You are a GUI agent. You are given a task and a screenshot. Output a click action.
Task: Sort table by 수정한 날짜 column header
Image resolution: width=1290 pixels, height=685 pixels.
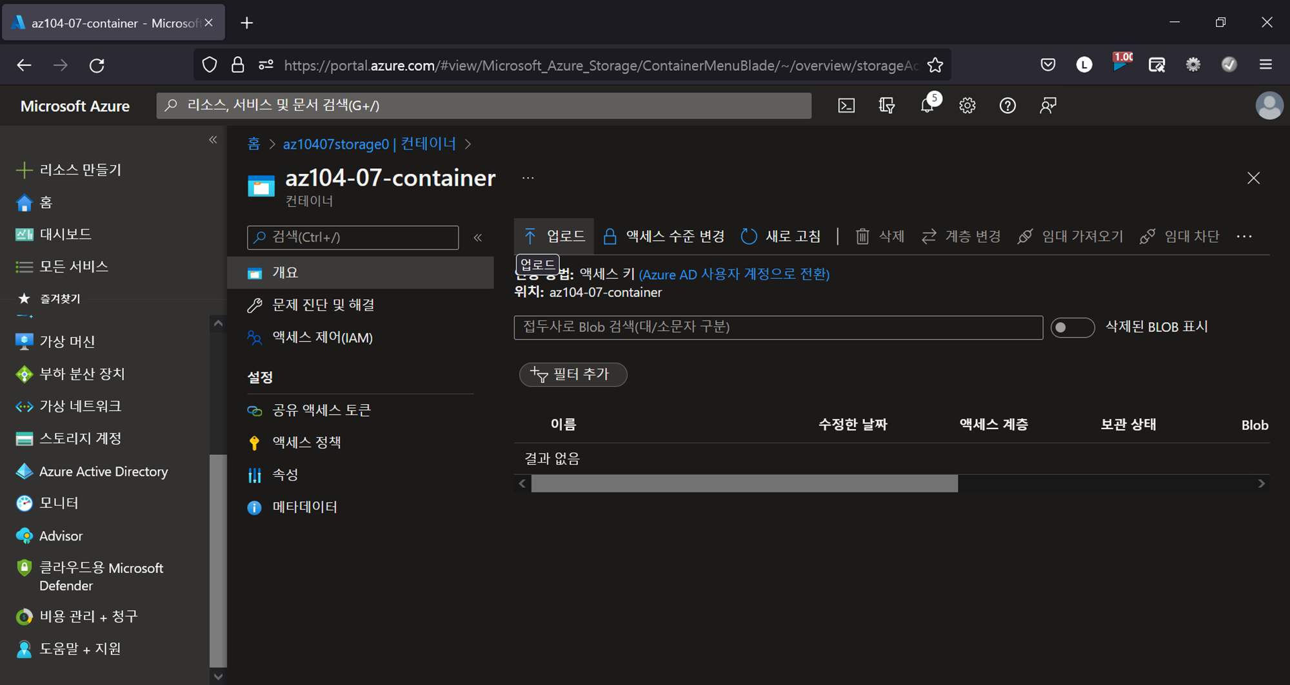coord(853,425)
